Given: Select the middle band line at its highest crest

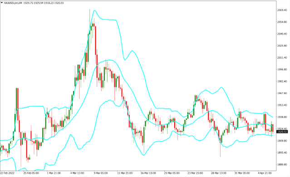Looking at the screenshot, I should point(110,60).
